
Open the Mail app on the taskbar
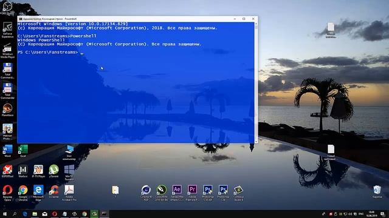pyautogui.click(x=44, y=214)
